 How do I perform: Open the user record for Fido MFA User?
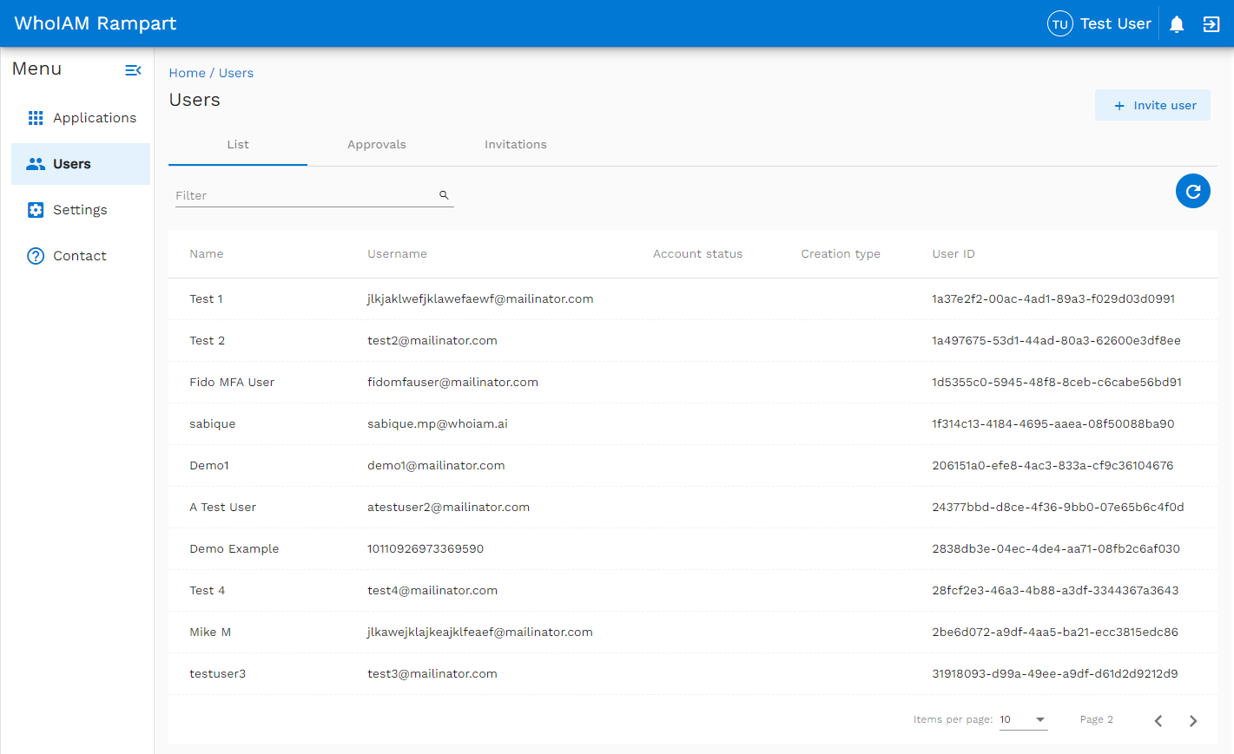coord(232,382)
